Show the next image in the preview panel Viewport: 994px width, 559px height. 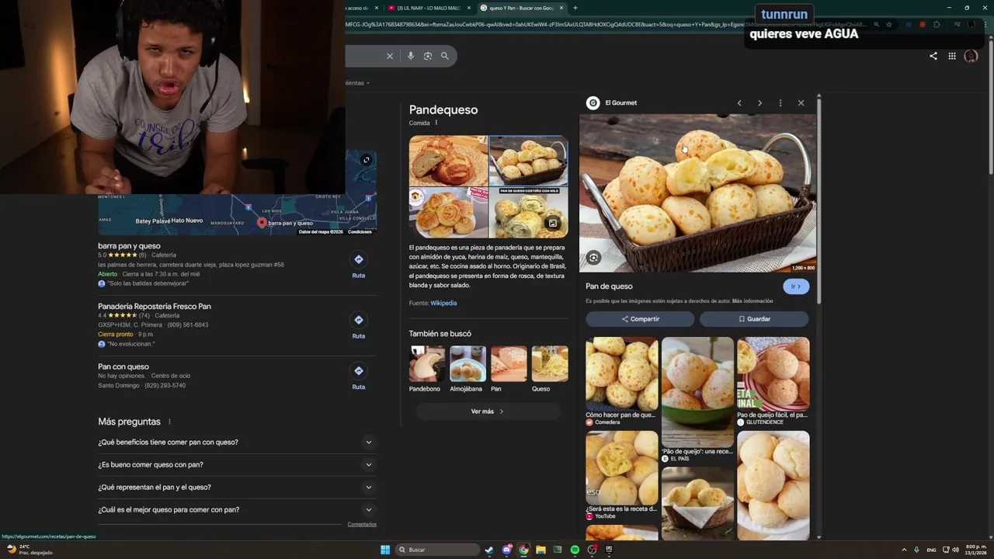pos(759,102)
